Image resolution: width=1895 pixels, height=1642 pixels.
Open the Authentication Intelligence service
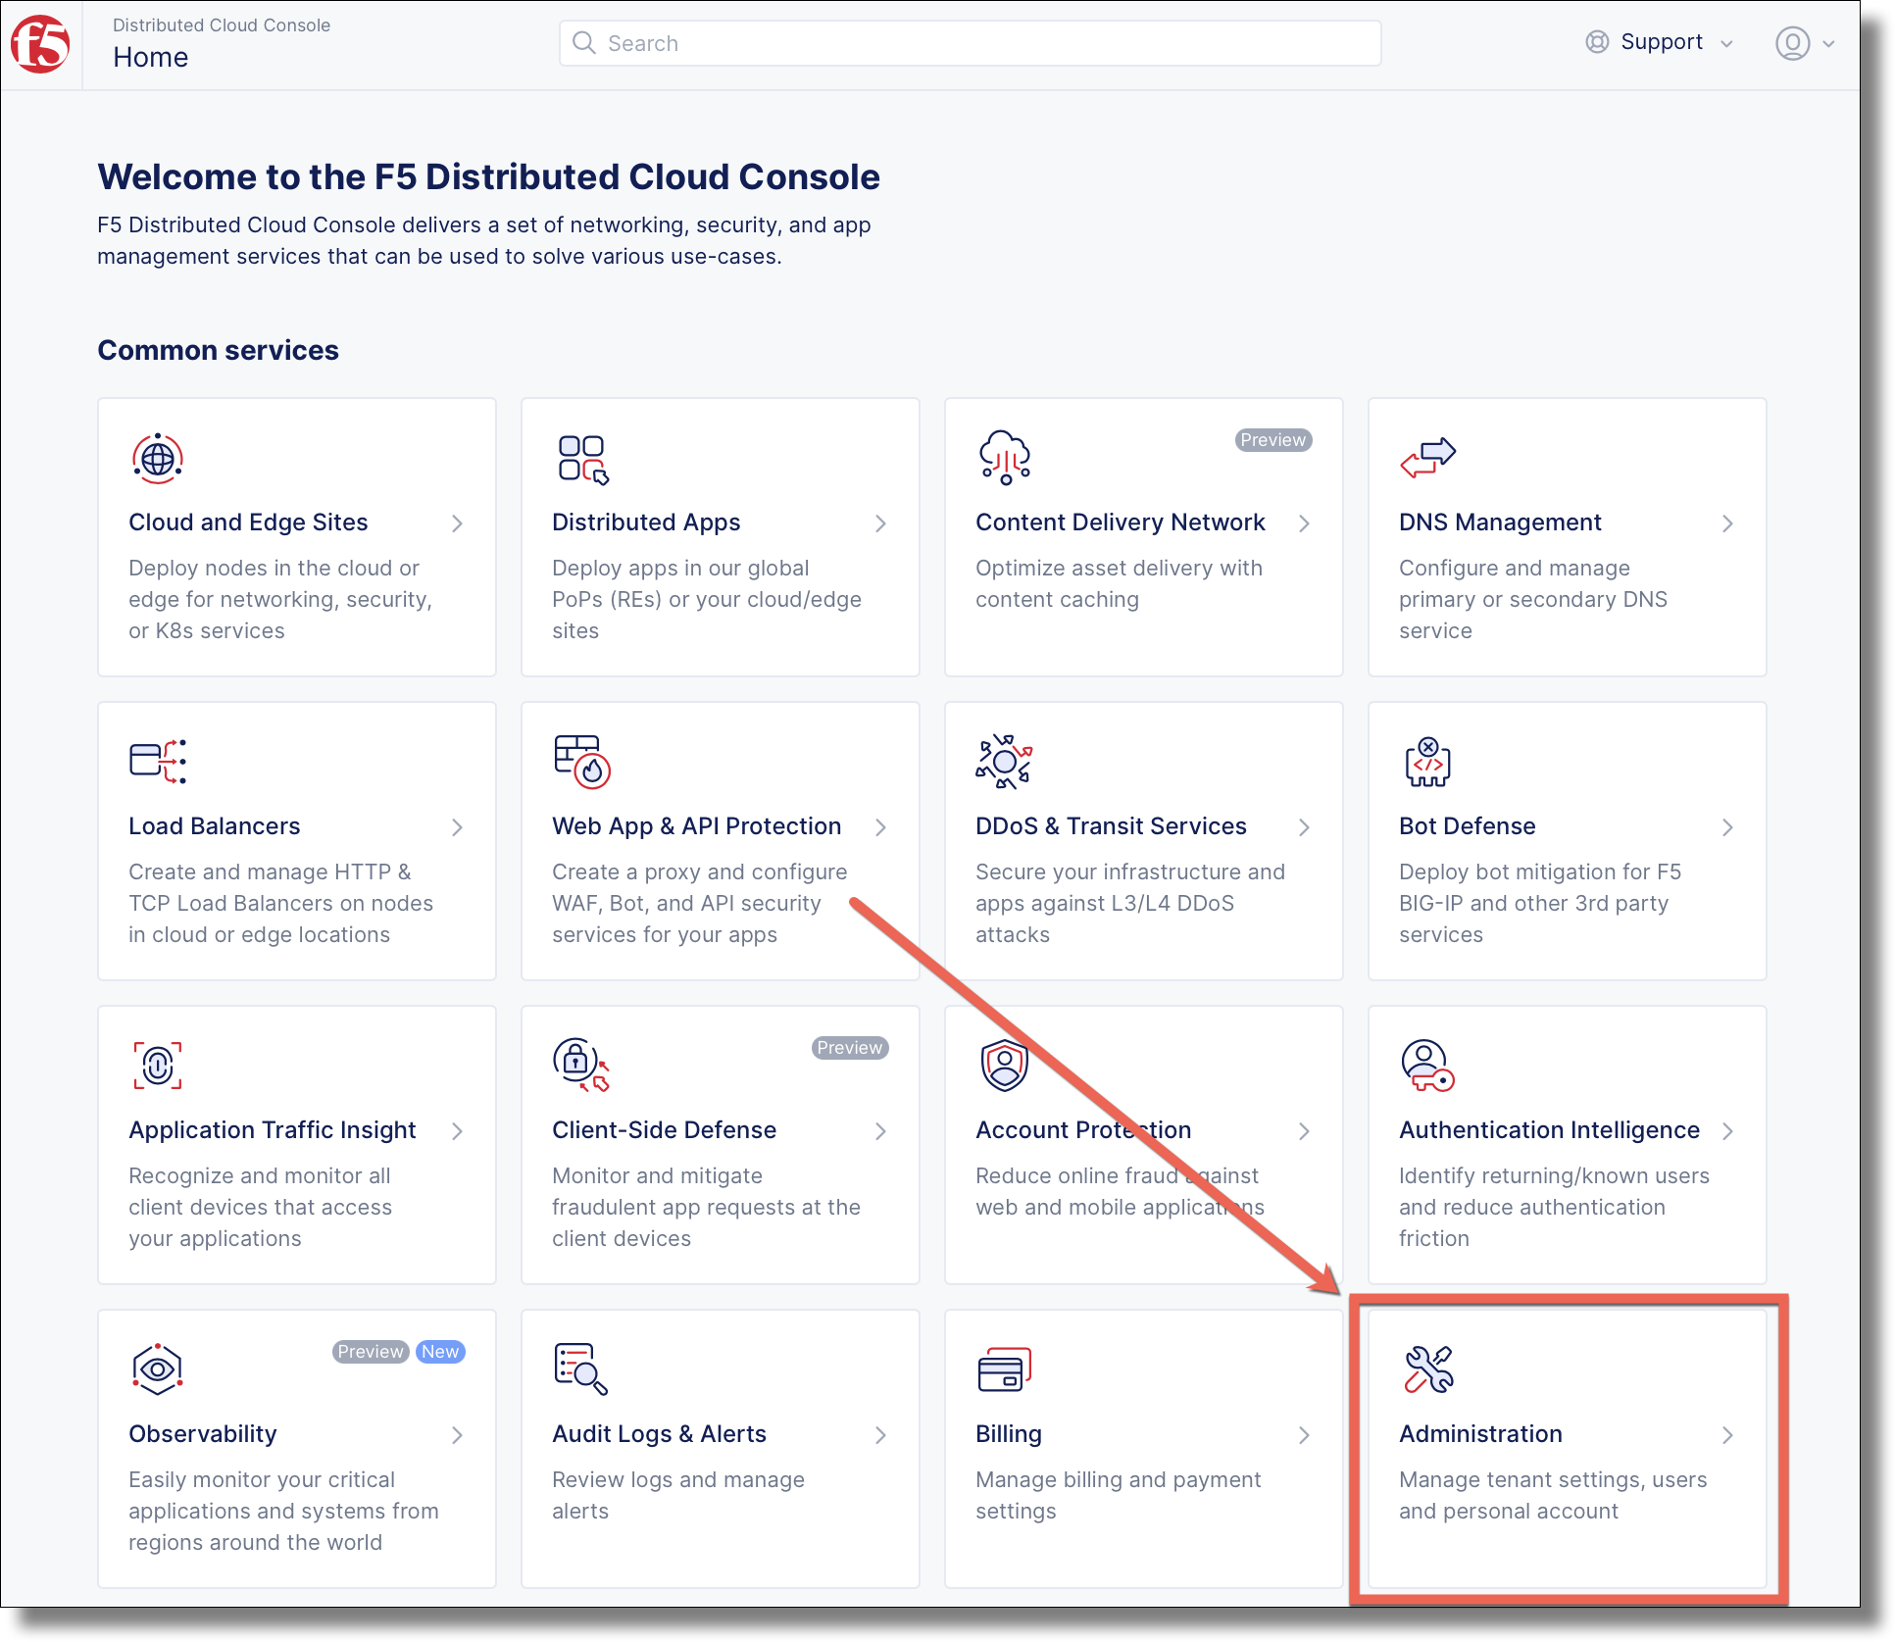click(x=1568, y=1145)
